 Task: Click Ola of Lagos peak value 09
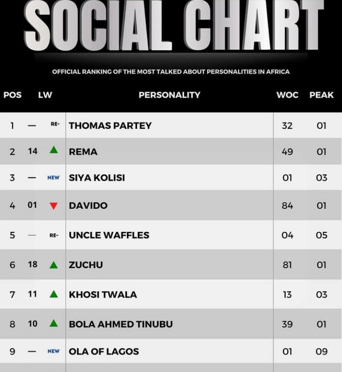321,351
